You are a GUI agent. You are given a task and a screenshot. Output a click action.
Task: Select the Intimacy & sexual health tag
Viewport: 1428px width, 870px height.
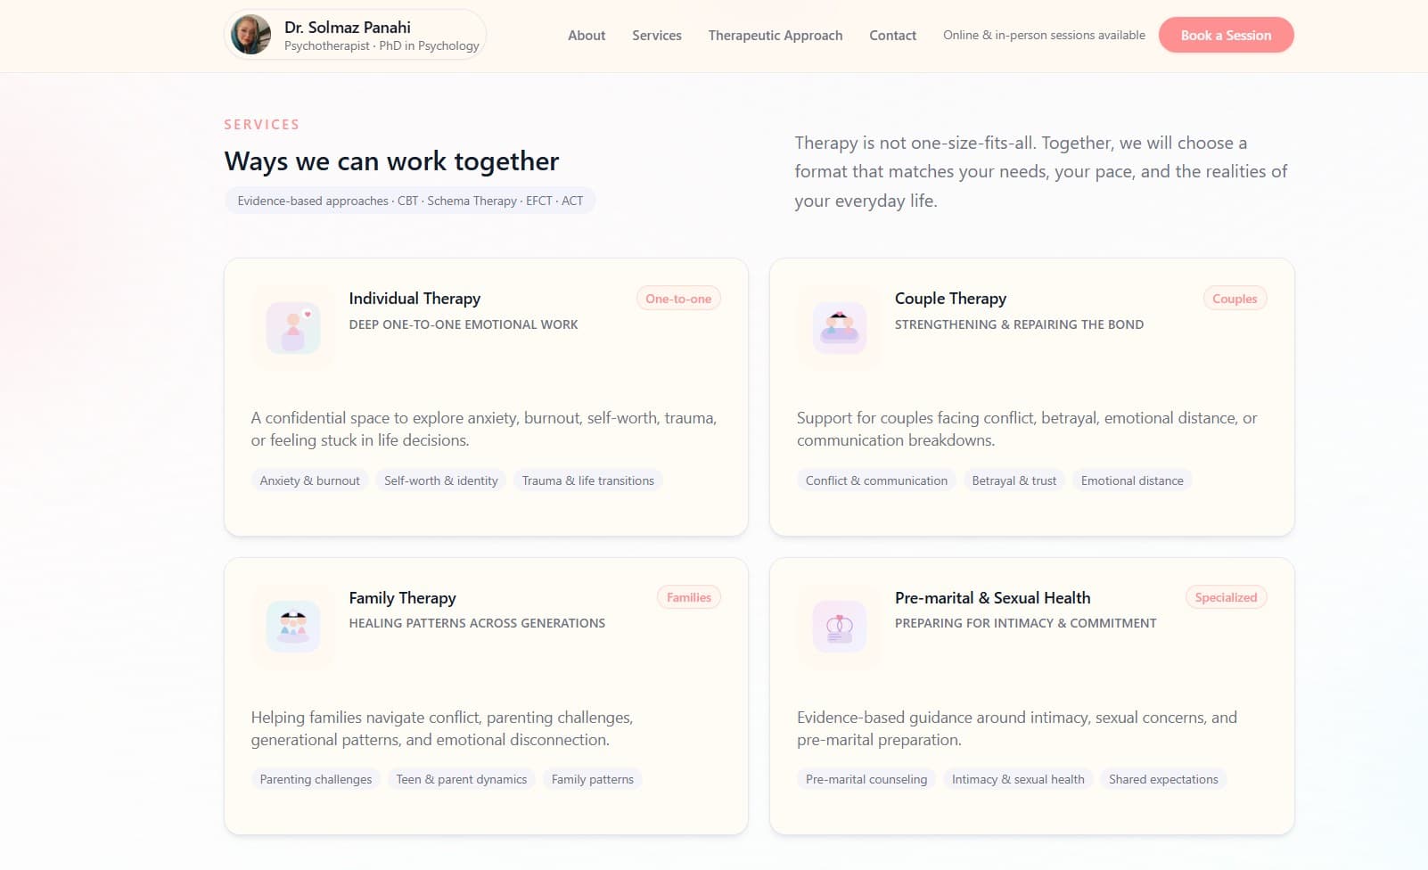1018,779
